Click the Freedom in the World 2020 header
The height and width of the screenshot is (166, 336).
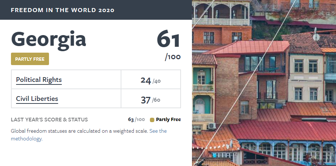(63, 10)
